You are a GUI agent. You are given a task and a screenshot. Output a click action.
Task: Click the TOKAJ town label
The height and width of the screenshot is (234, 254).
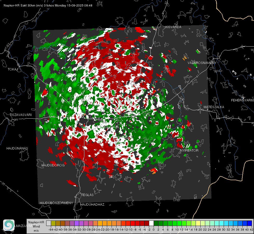click(x=13, y=69)
